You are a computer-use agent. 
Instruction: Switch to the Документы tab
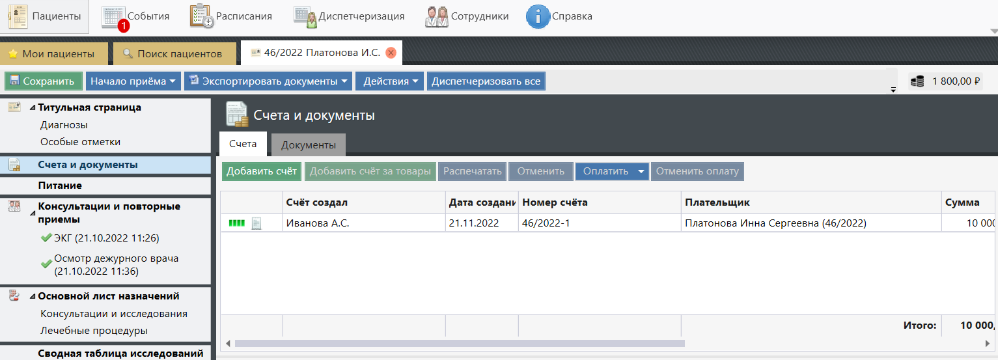point(308,145)
